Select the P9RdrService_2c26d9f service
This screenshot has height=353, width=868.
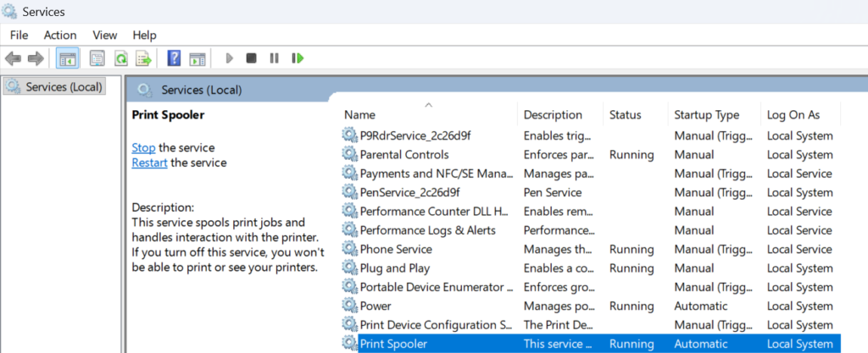click(x=415, y=135)
